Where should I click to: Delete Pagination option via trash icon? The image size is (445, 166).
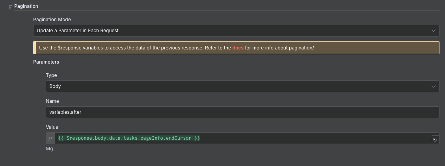click(x=11, y=7)
